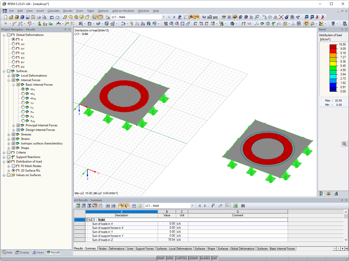Open the Add-on Modules menu
349x261 pixels.
pos(123,11)
